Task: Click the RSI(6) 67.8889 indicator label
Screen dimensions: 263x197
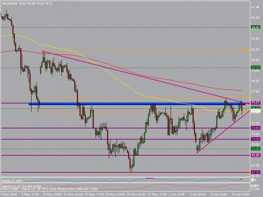Action: click(x=12, y=181)
